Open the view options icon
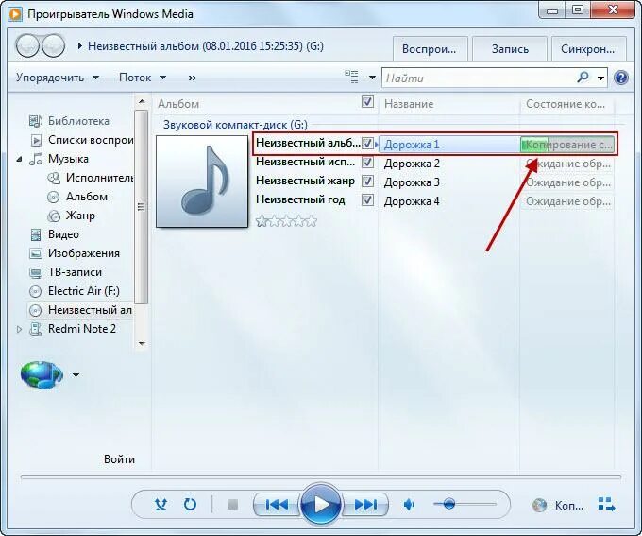This screenshot has width=642, height=536. click(351, 78)
